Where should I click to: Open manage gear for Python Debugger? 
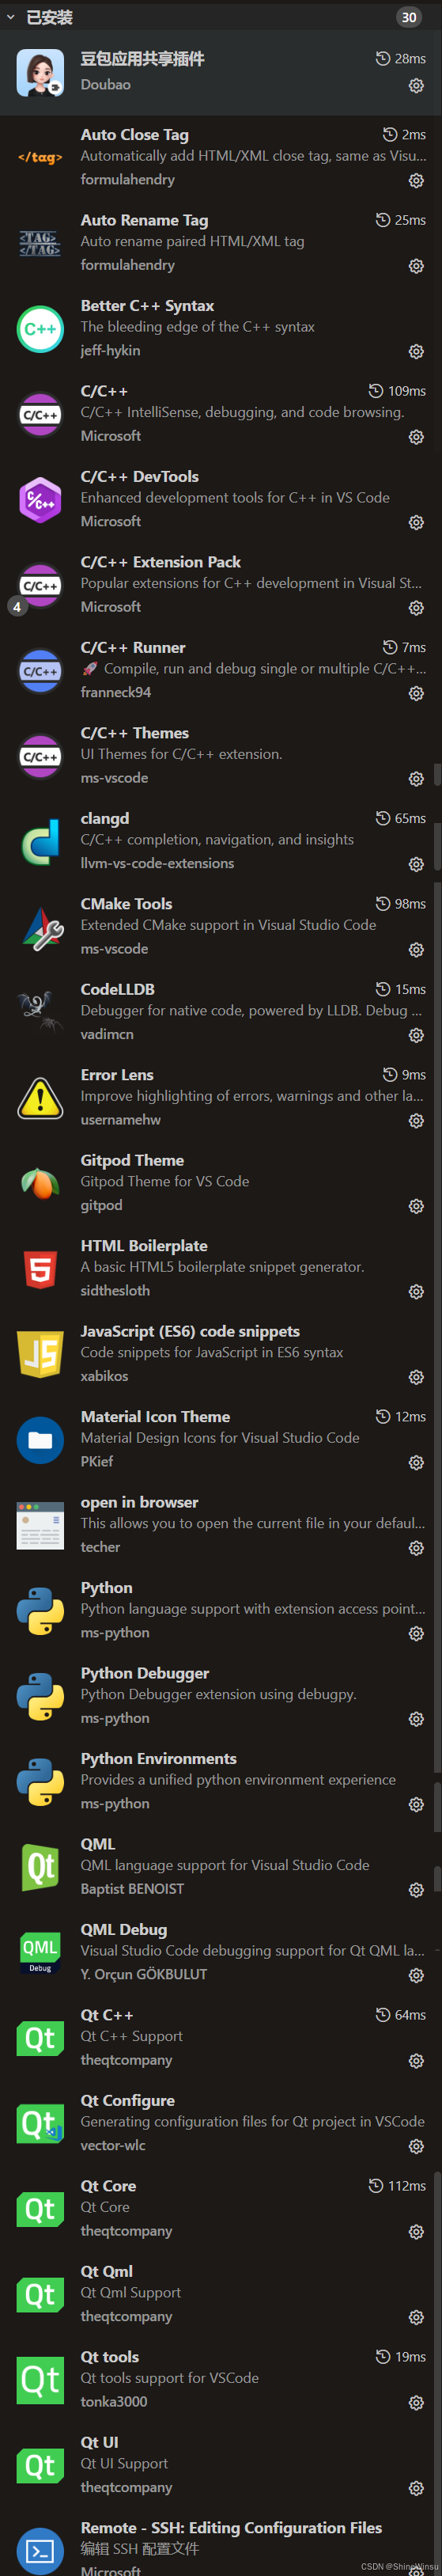click(x=416, y=1720)
